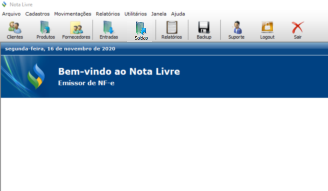Open the Arquivo menu

[x=11, y=14]
